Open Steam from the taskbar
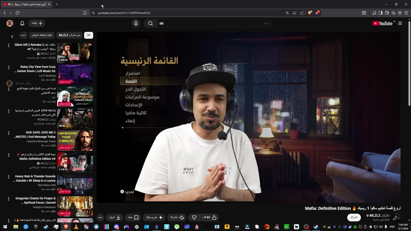Viewport: 411px width, 231px height. pos(46,227)
